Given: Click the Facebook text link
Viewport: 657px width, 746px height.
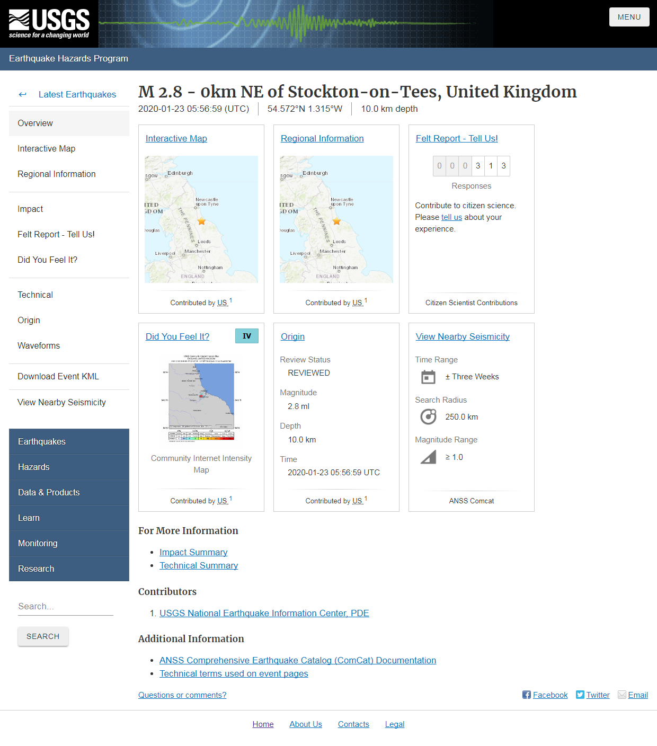Looking at the screenshot, I should click(x=550, y=695).
